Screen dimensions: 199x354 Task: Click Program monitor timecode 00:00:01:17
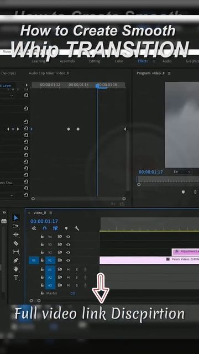click(x=150, y=172)
